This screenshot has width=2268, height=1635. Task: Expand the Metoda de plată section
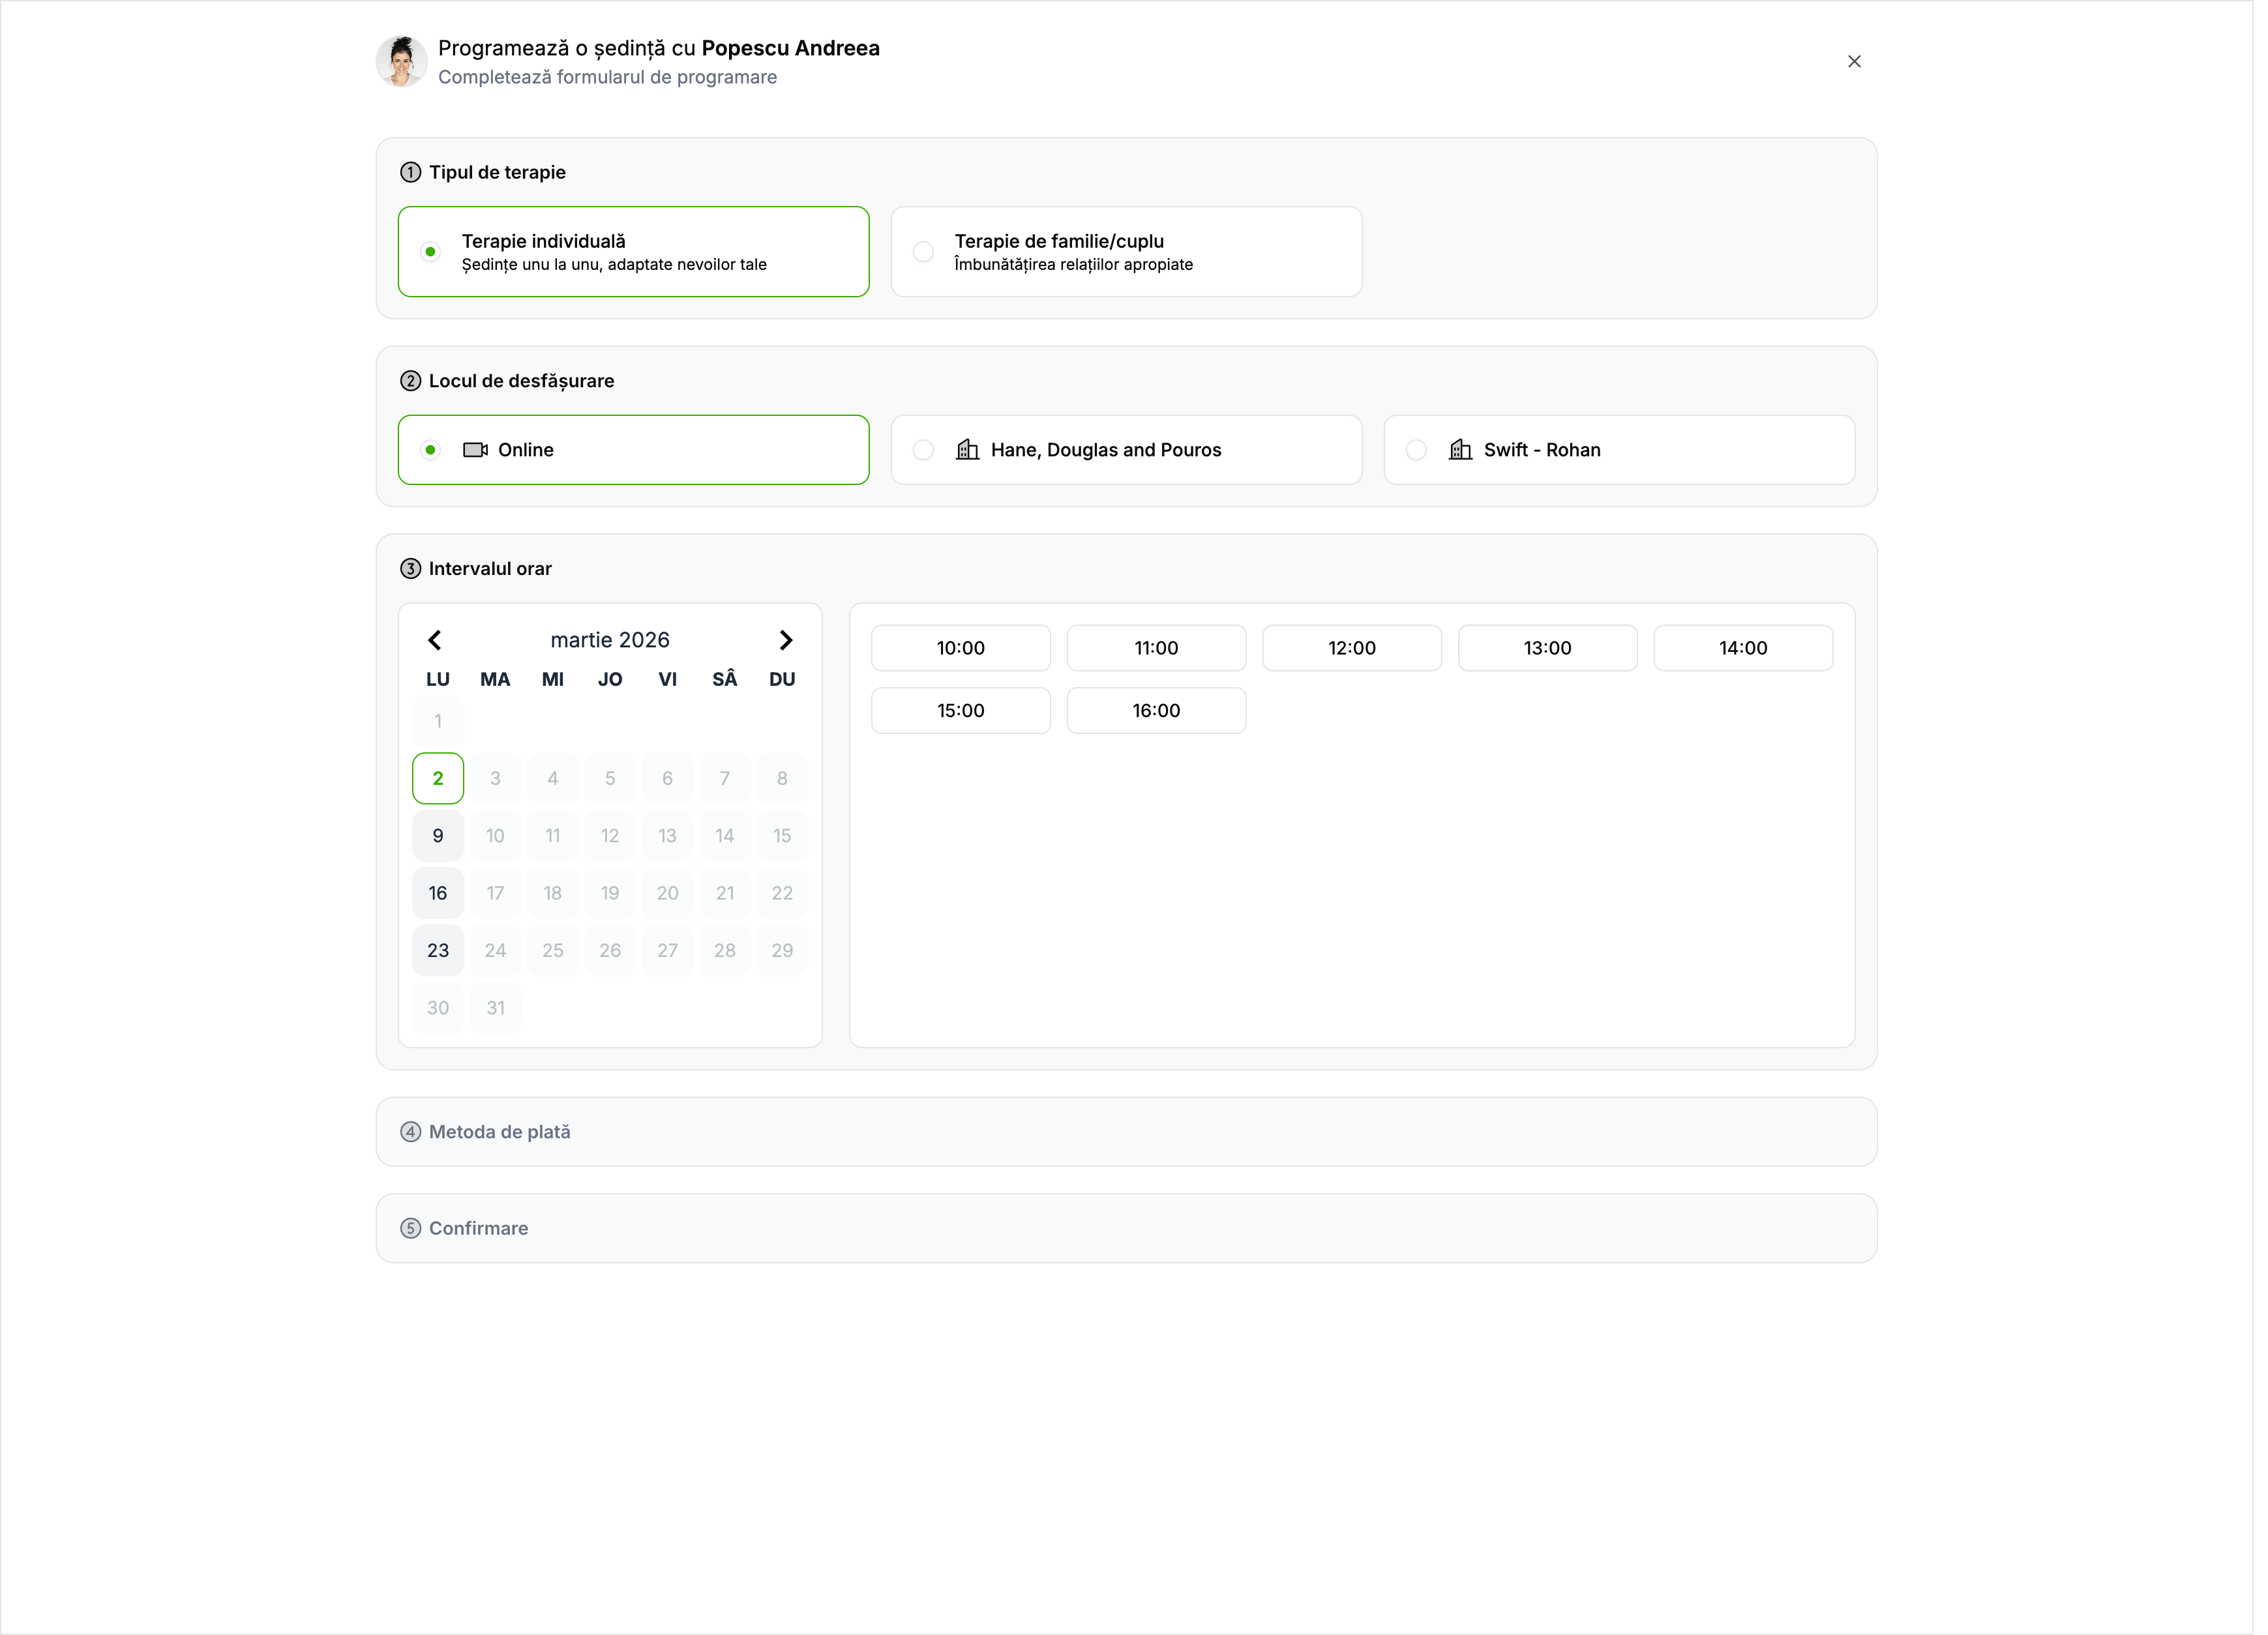tap(1126, 1131)
